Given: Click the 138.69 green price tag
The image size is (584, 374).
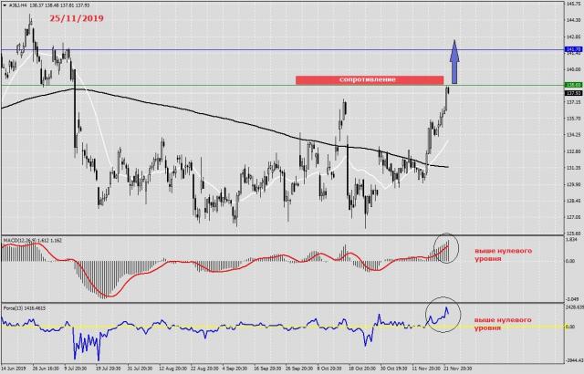Looking at the screenshot, I should pyautogui.click(x=573, y=86).
